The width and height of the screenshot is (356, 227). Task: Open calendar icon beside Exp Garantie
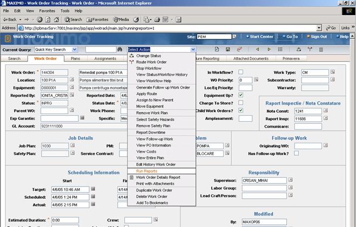tap(82, 118)
